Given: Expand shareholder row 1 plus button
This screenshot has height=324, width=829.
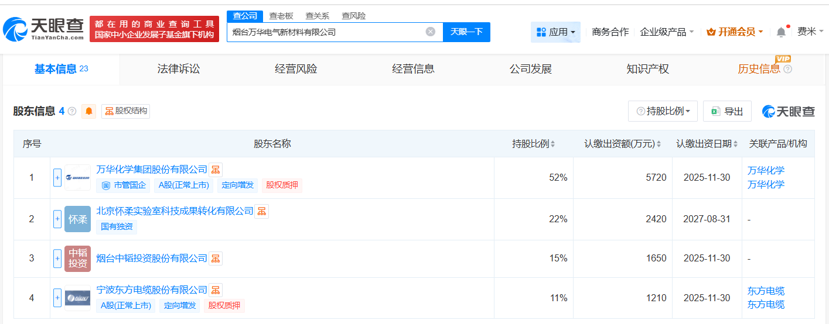Looking at the screenshot, I should (57, 178).
